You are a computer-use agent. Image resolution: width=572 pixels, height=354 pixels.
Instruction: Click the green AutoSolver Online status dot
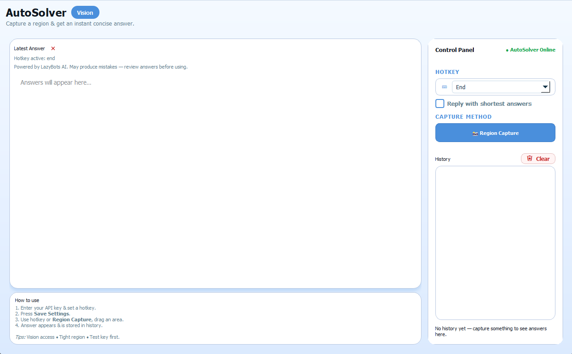coord(507,50)
